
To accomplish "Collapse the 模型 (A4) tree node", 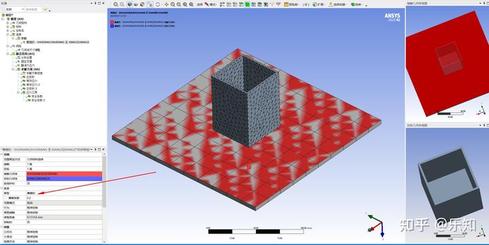I will [x=3, y=19].
